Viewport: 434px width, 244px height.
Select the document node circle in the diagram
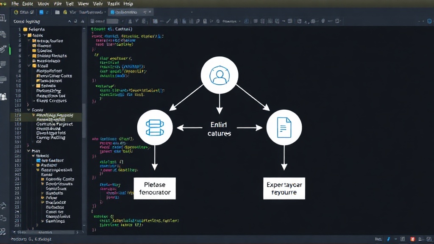[x=284, y=128]
